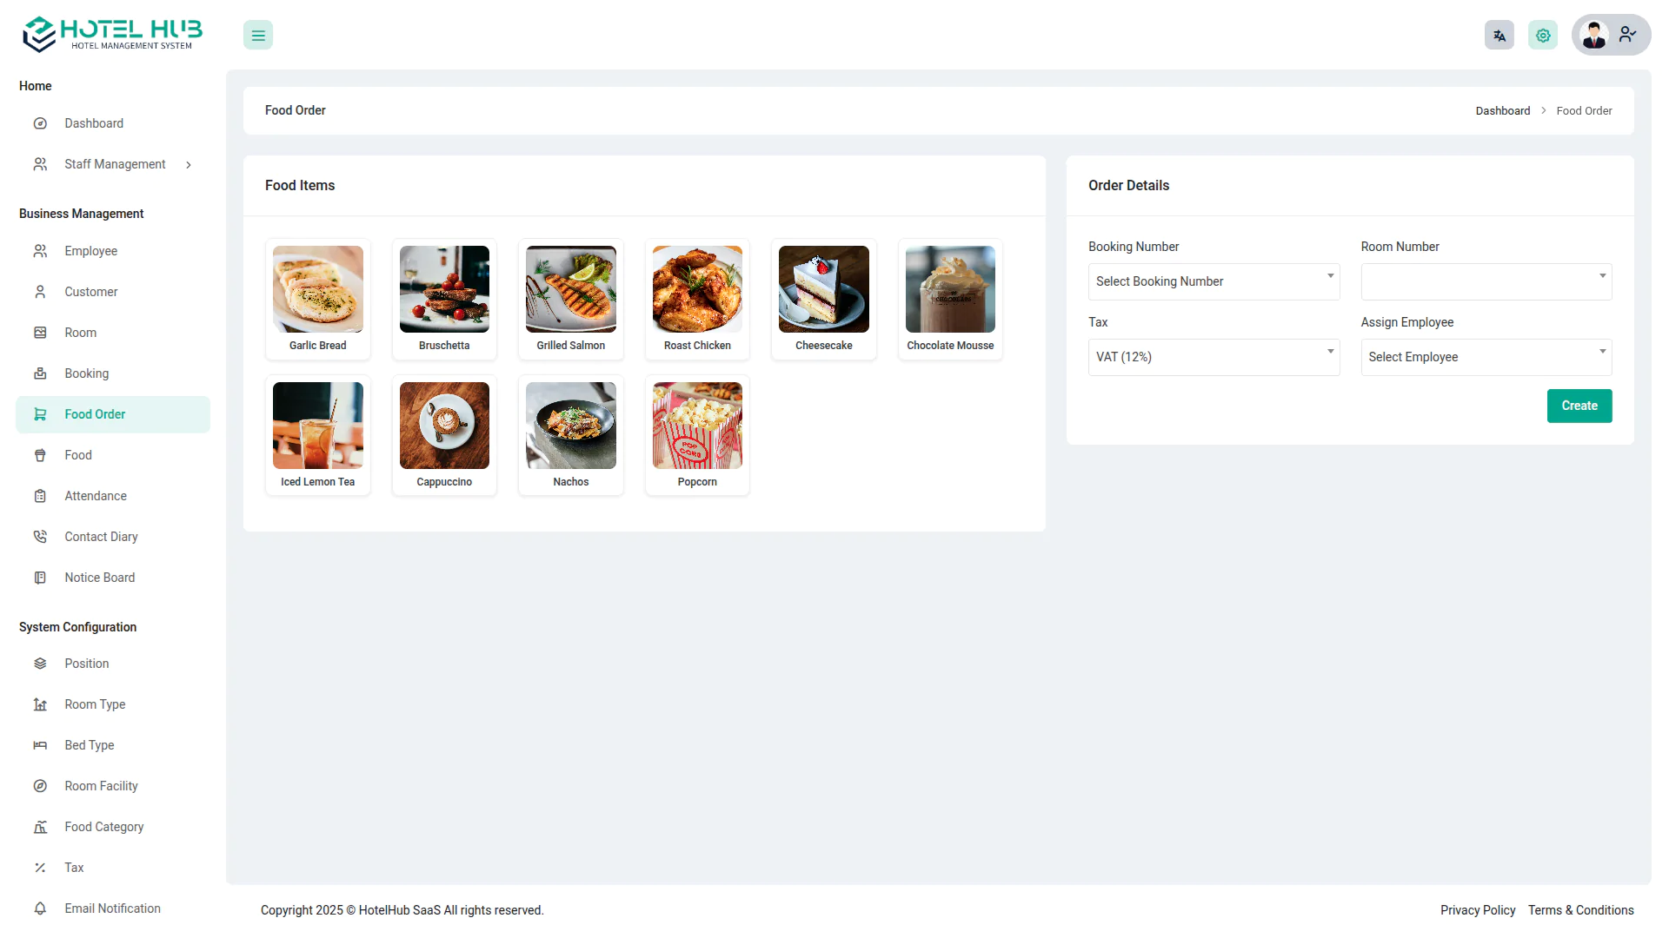Toggle the sidebar hamburger menu button
Image resolution: width=1669 pixels, height=938 pixels.
pyautogui.click(x=258, y=36)
